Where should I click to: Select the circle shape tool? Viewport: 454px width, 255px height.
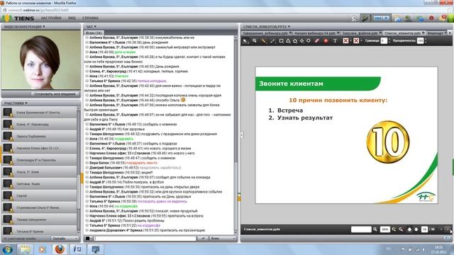point(309,41)
